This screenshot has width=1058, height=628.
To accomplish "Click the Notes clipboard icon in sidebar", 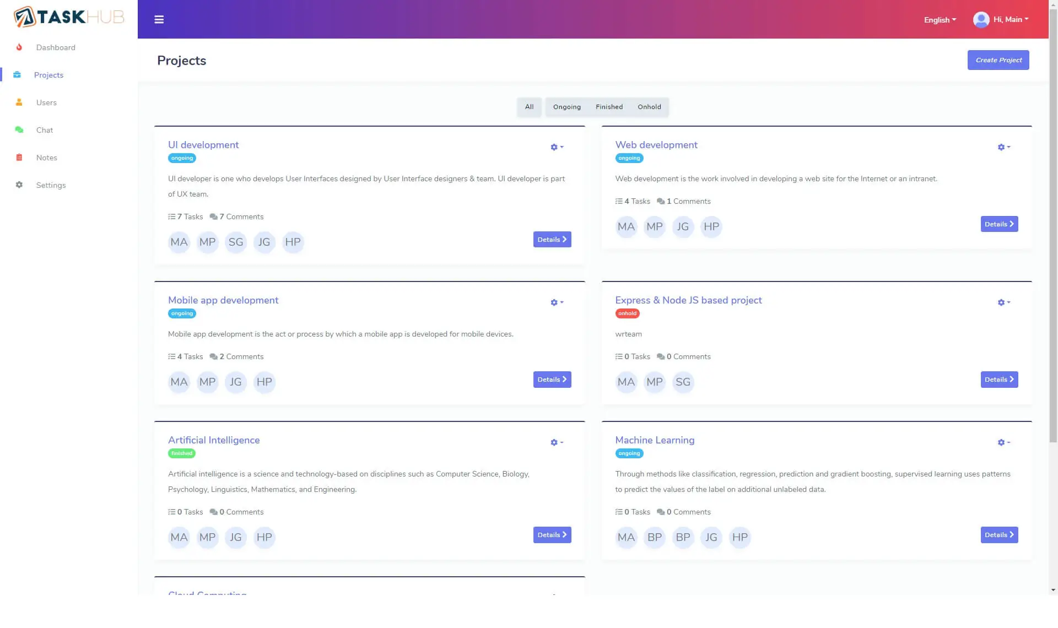I will pos(19,158).
